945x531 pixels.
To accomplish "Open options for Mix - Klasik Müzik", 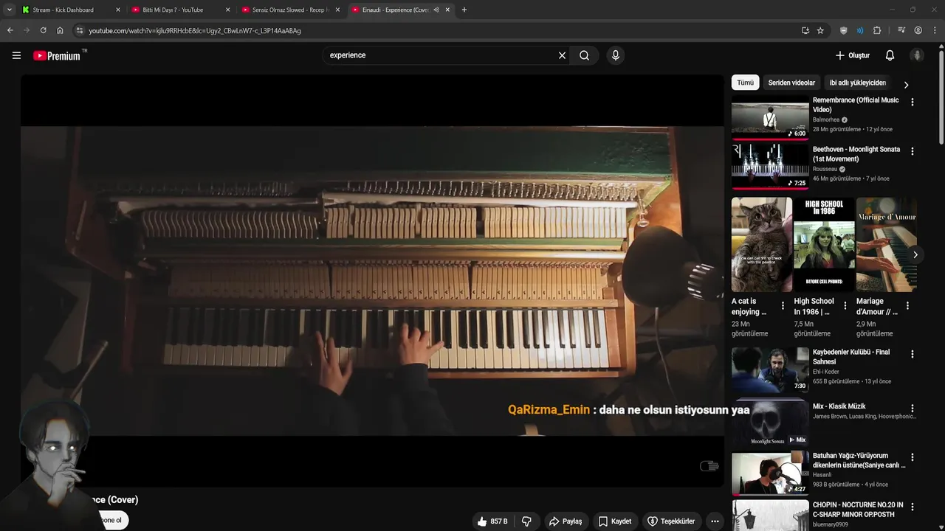I will [x=913, y=409].
